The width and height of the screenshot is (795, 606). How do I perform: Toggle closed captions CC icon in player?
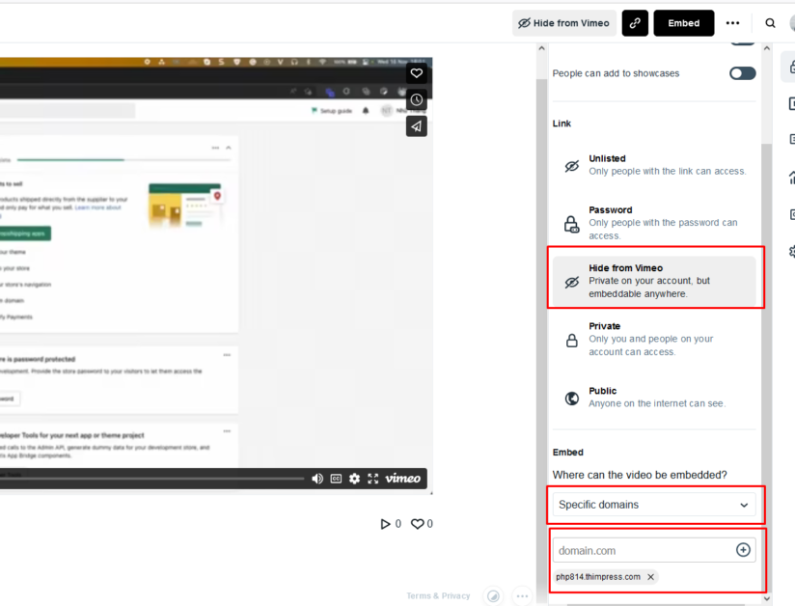[336, 479]
